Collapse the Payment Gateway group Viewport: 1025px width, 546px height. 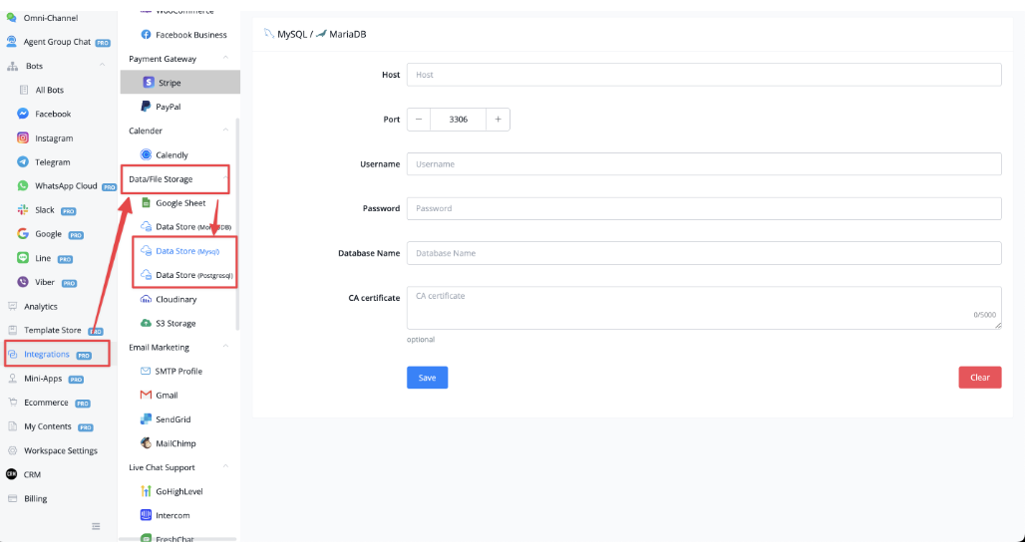pos(225,59)
